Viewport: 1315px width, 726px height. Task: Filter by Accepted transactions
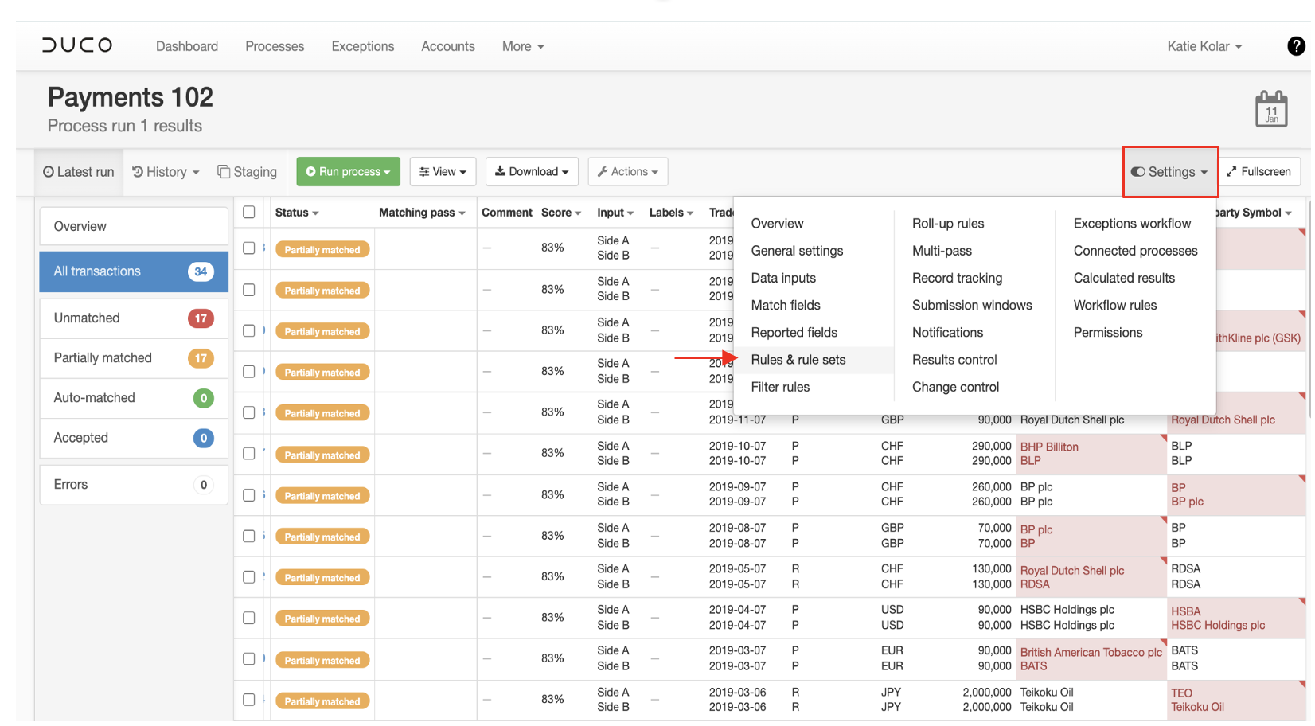pos(134,438)
